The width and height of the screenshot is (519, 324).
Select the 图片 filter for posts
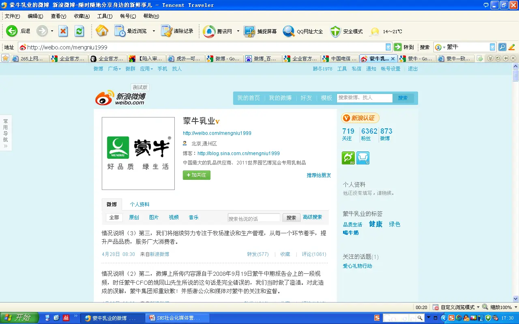click(x=154, y=217)
